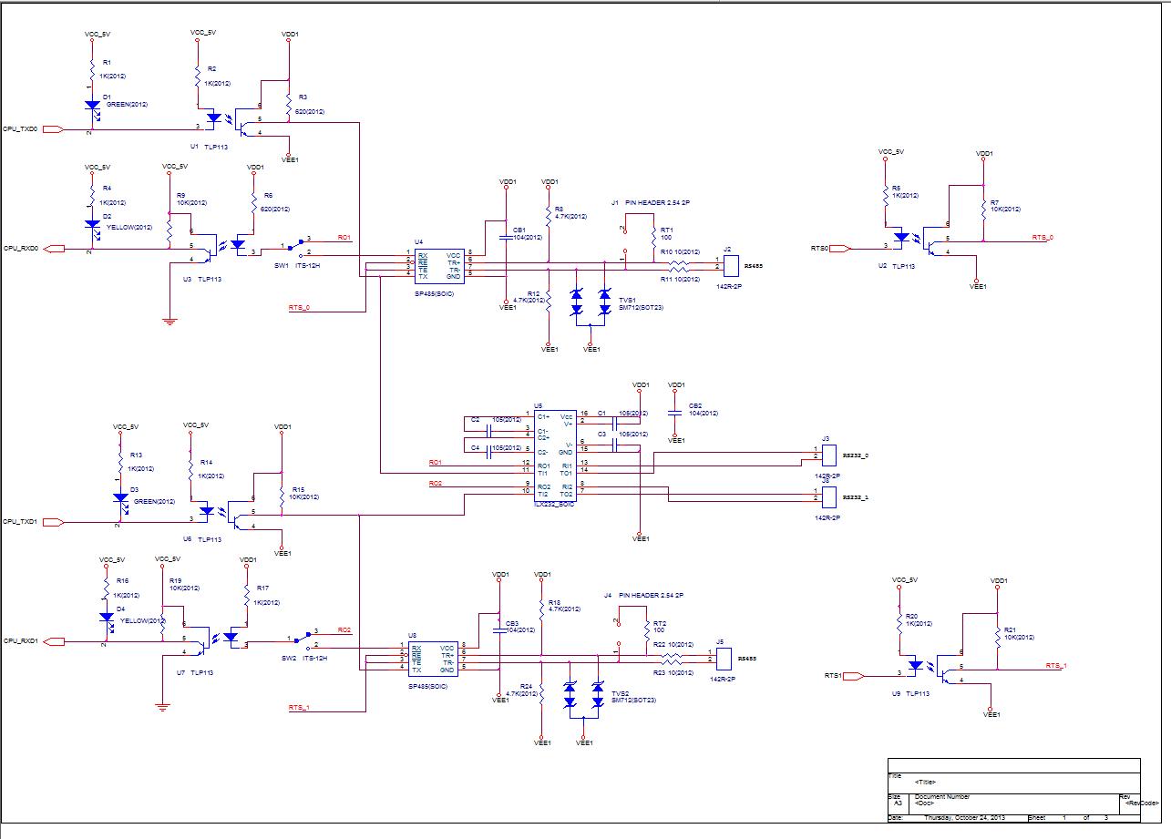
Task: Select the RTS1 port symbol
Action: pos(854,676)
